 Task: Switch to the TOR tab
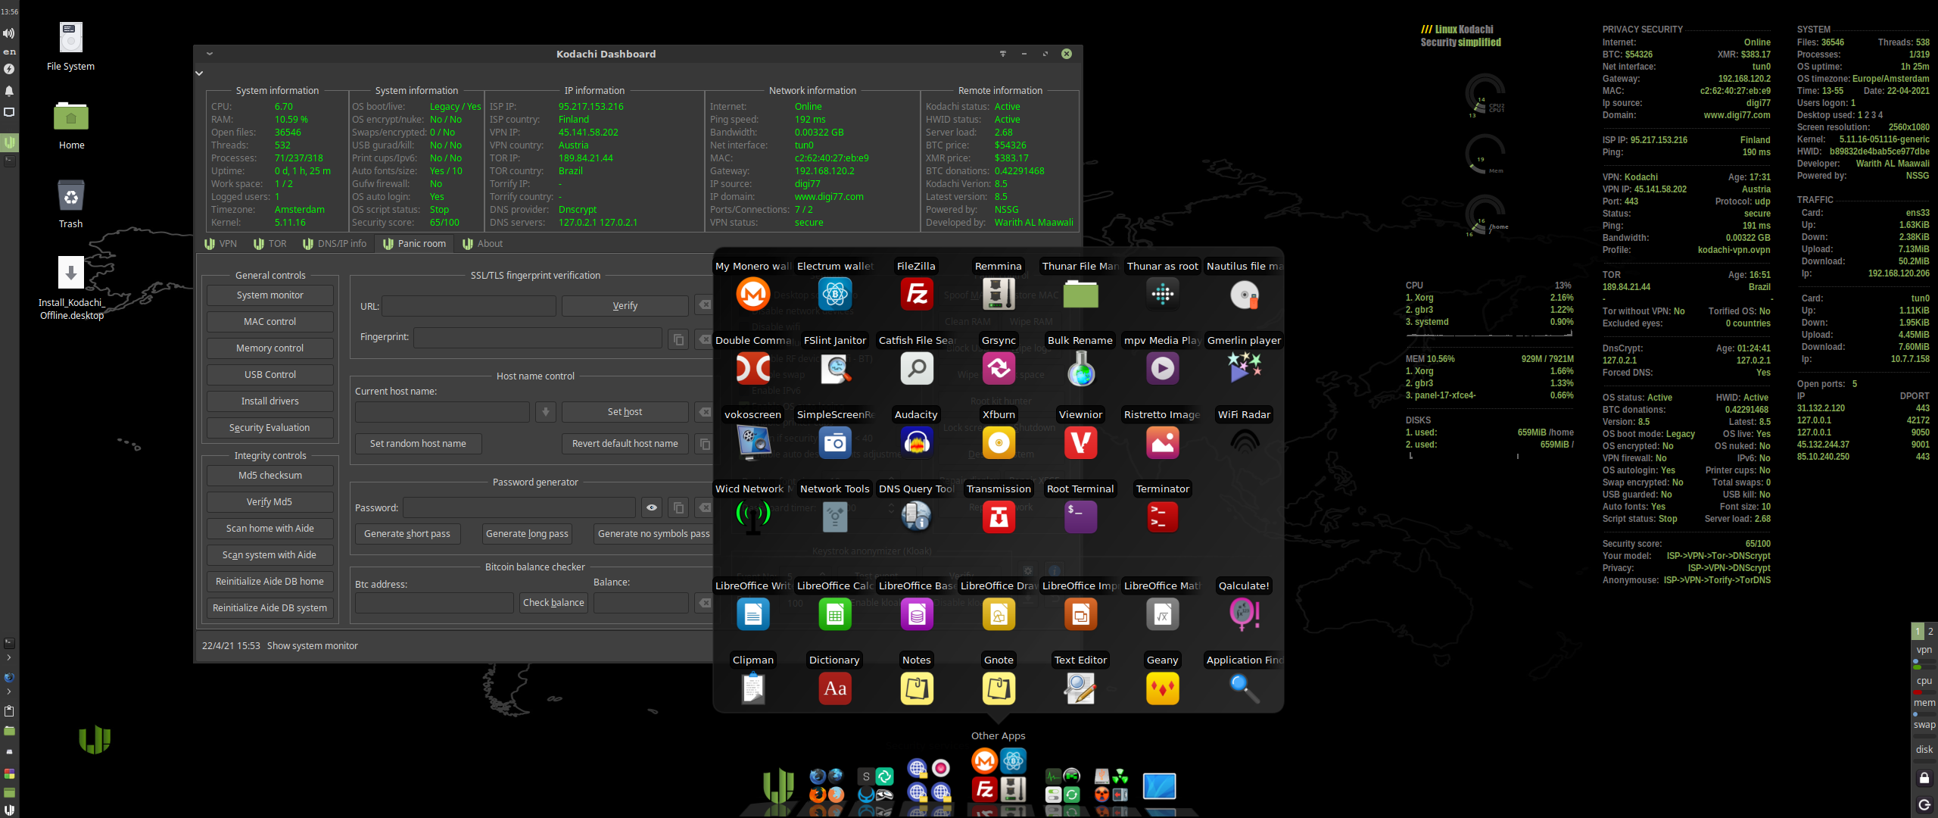(x=270, y=244)
